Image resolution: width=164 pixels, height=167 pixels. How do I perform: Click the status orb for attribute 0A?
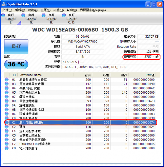7,105
